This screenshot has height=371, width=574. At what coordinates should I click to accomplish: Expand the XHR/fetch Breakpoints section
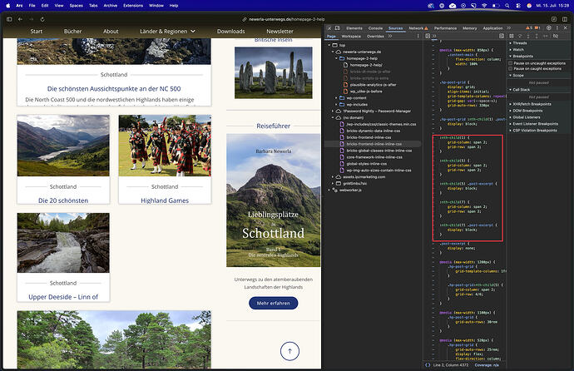[x=531, y=104]
